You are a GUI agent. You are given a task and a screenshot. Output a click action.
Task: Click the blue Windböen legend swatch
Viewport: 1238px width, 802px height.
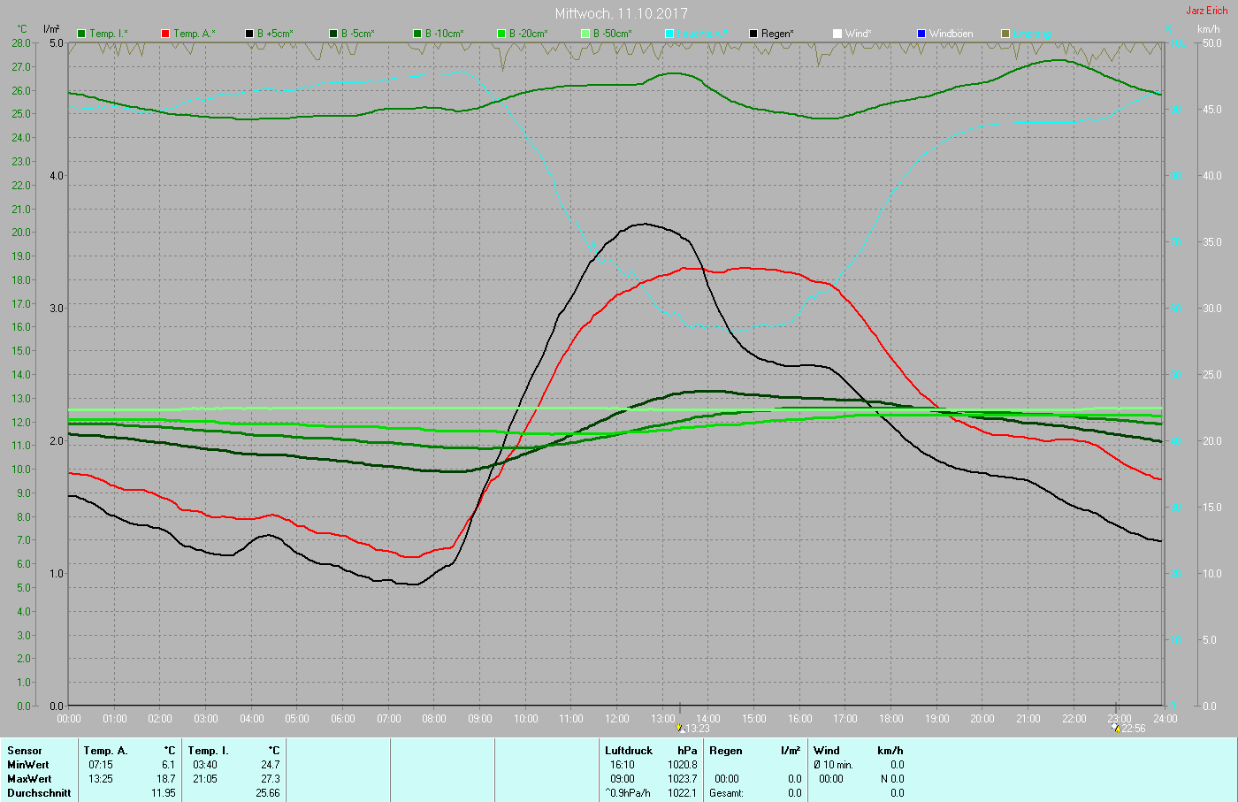pyautogui.click(x=921, y=34)
